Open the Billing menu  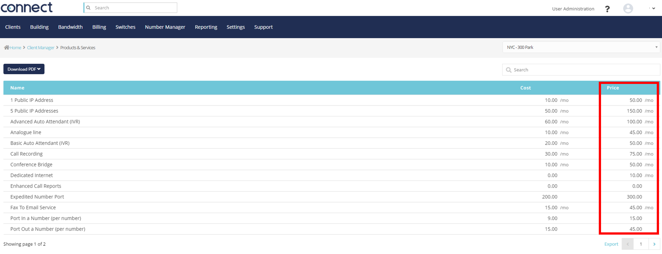coord(99,27)
